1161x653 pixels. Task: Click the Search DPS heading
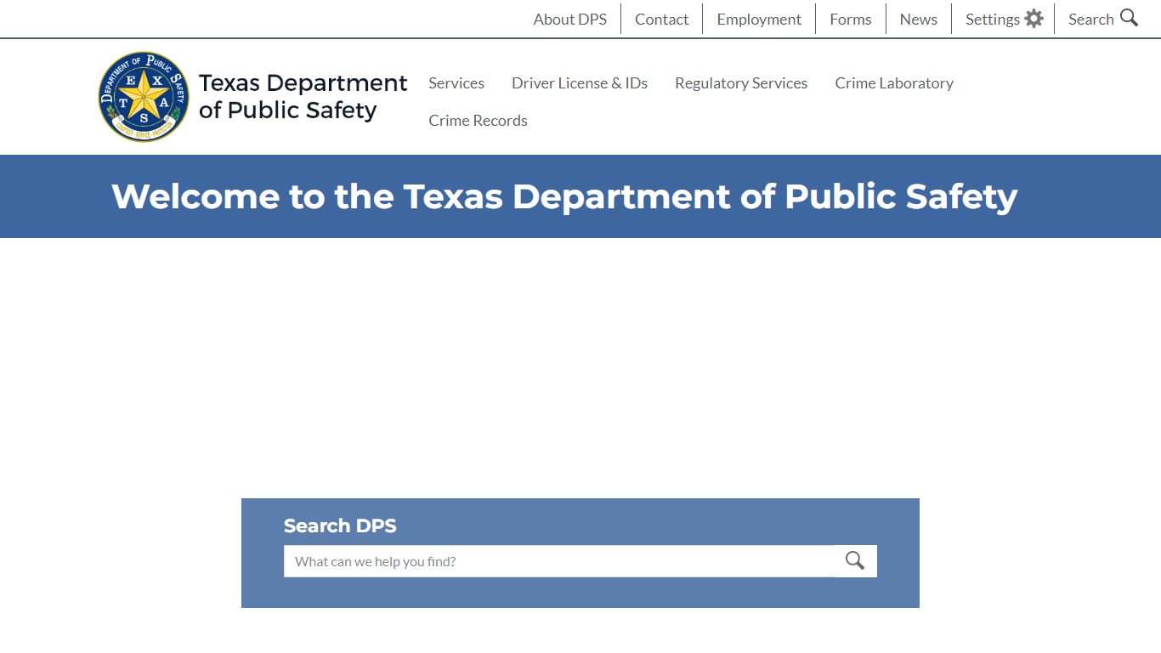click(x=340, y=525)
